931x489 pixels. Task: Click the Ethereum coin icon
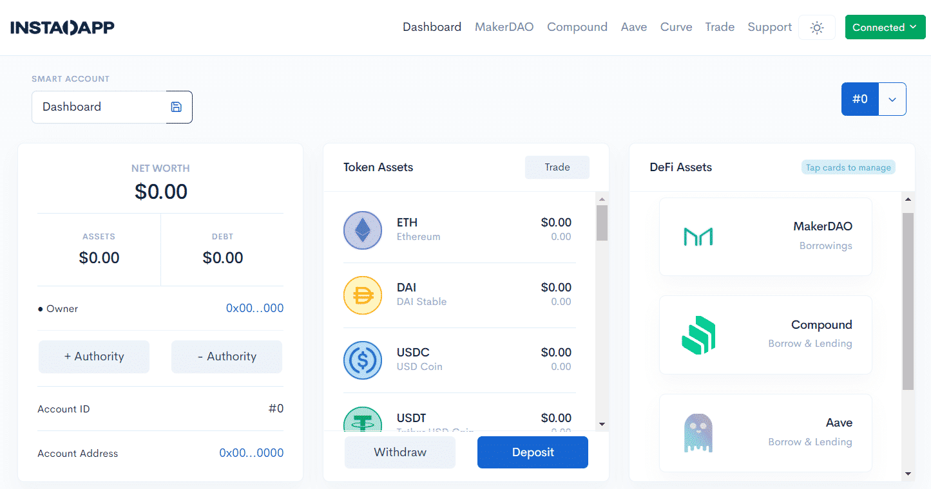point(363,230)
